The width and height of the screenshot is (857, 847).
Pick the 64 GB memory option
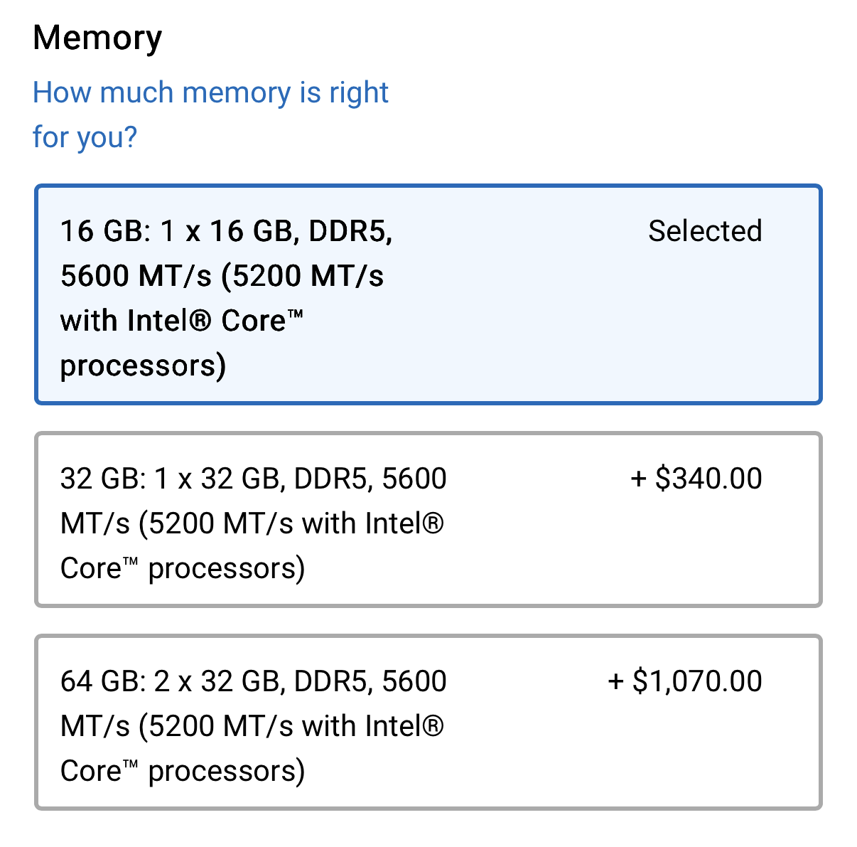coord(428,722)
